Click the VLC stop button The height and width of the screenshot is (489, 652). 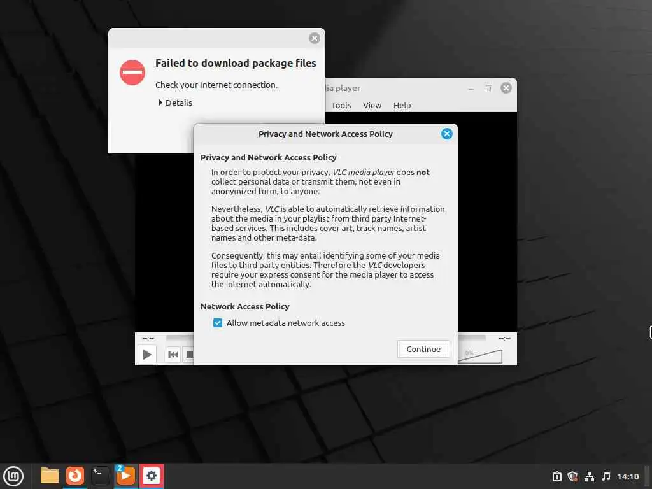click(189, 355)
